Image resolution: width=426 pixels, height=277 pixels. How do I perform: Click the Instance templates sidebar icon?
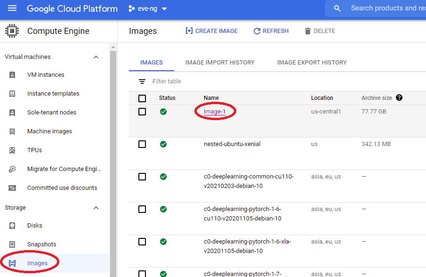[12, 94]
